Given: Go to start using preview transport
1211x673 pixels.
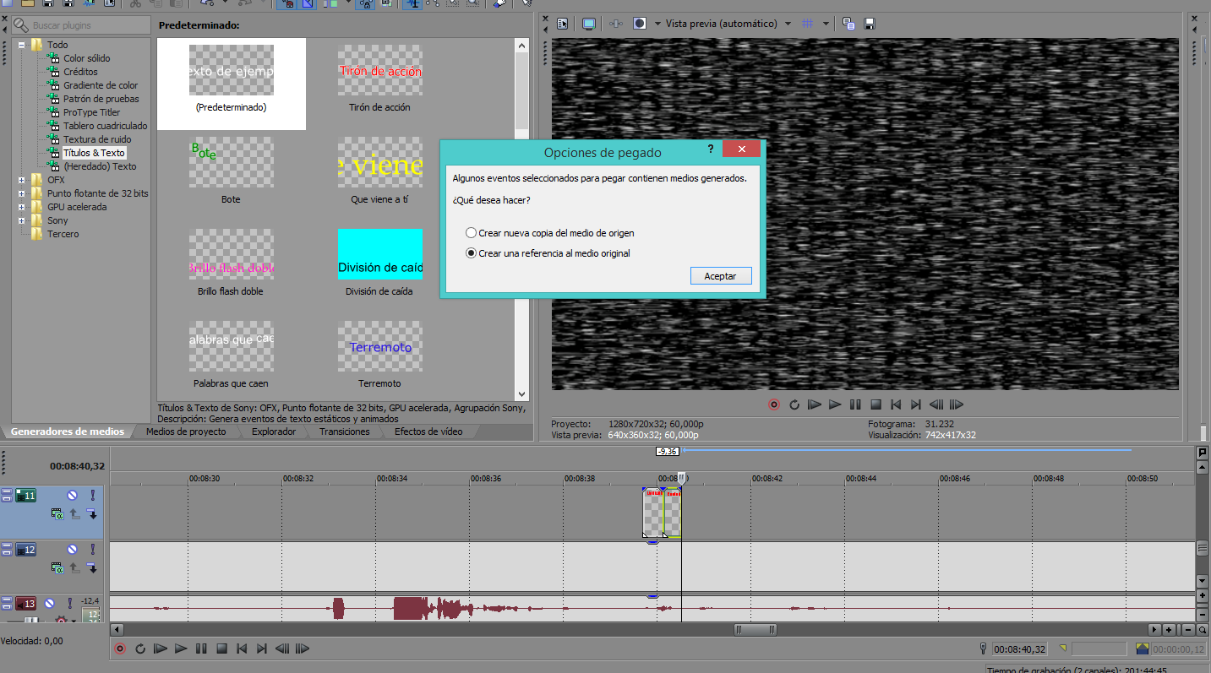Looking at the screenshot, I should [x=896, y=404].
